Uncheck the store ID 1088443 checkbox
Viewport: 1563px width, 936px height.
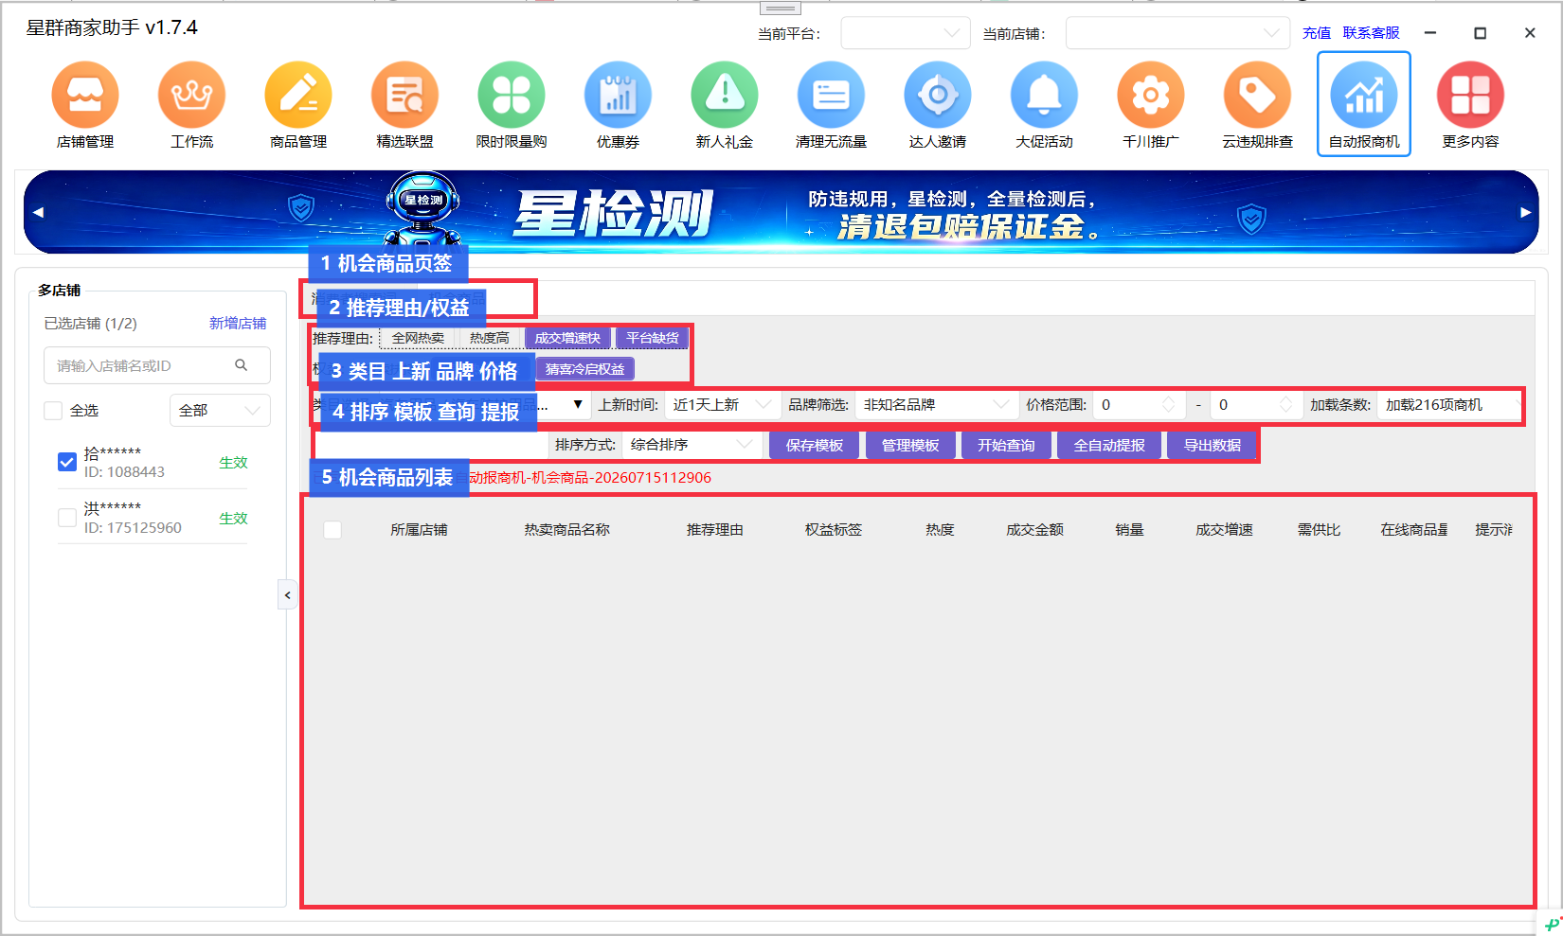point(67,462)
